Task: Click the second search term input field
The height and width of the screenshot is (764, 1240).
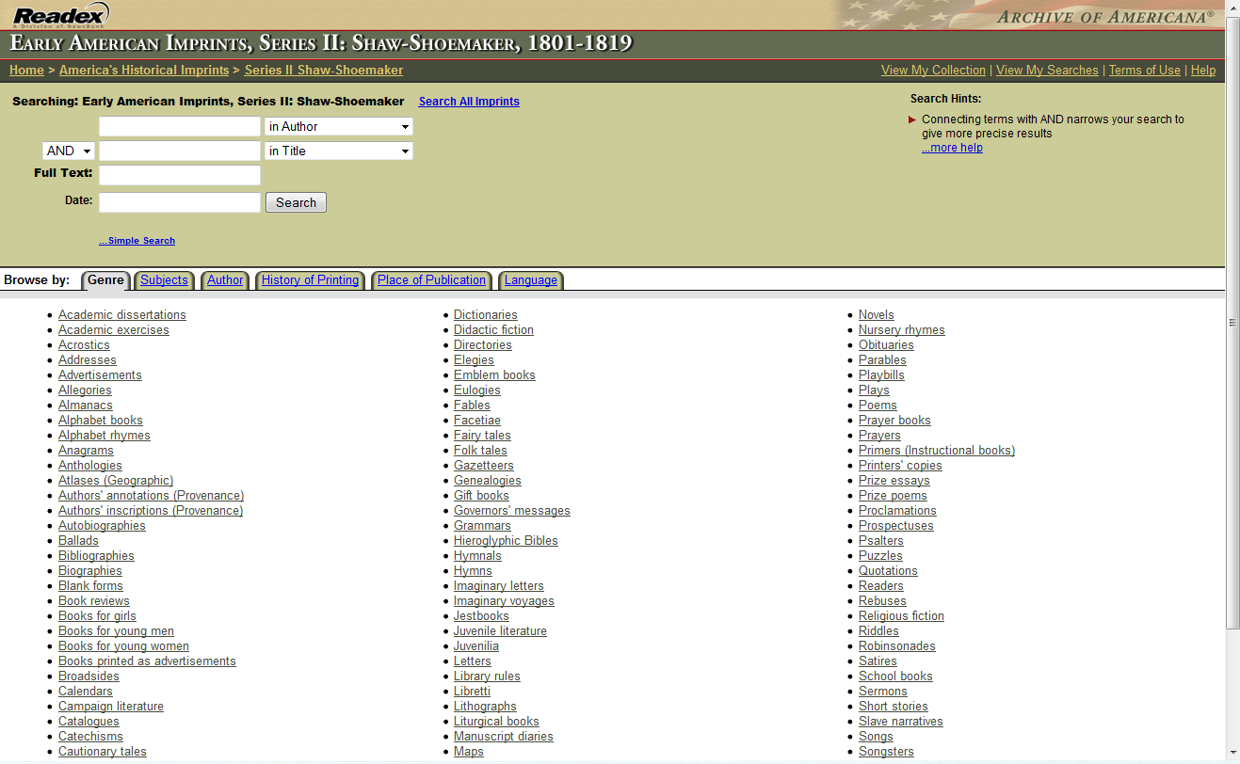Action: pos(180,151)
